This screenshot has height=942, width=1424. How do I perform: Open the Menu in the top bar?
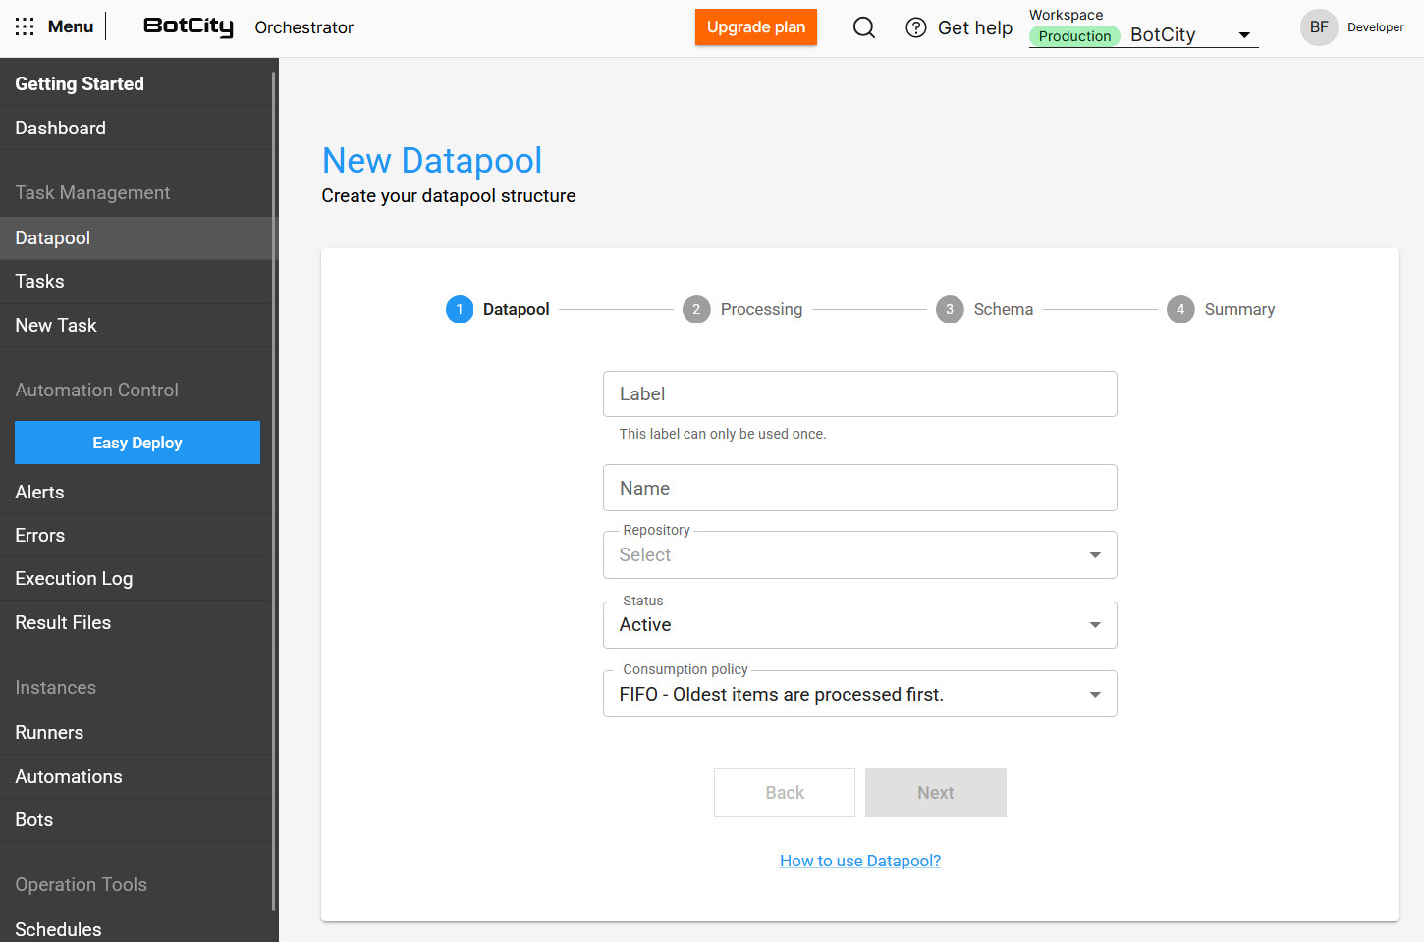click(70, 26)
